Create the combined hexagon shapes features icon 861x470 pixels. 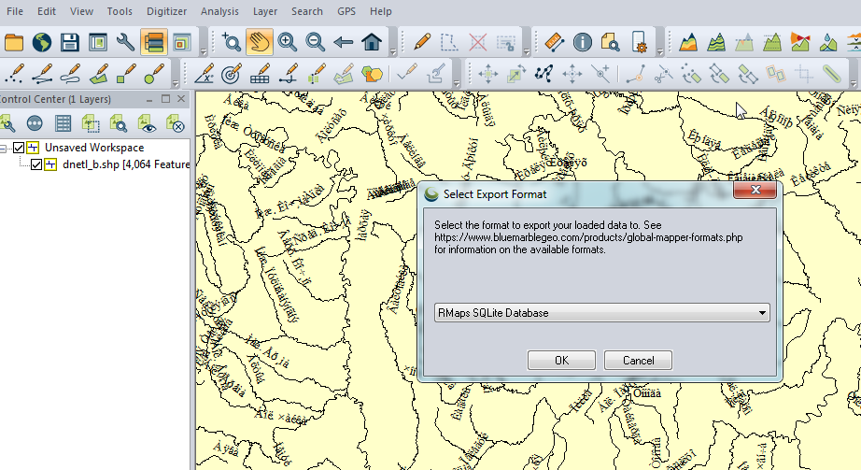click(x=372, y=74)
